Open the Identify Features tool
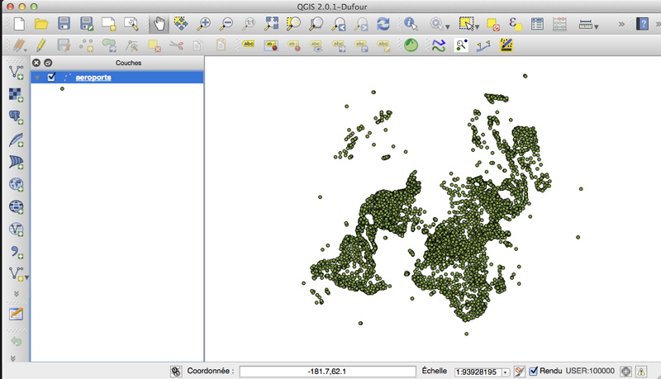This screenshot has height=379, width=661. coord(410,24)
